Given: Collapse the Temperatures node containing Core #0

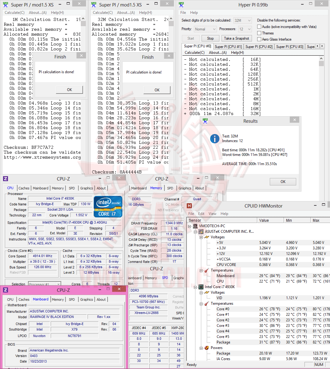Looking at the screenshot, I should 201,304.
